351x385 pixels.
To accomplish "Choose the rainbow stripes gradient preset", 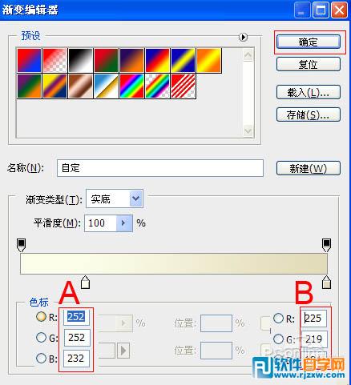I will point(132,86).
